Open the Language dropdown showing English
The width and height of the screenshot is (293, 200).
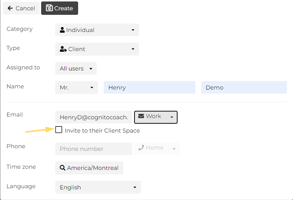(x=98, y=187)
